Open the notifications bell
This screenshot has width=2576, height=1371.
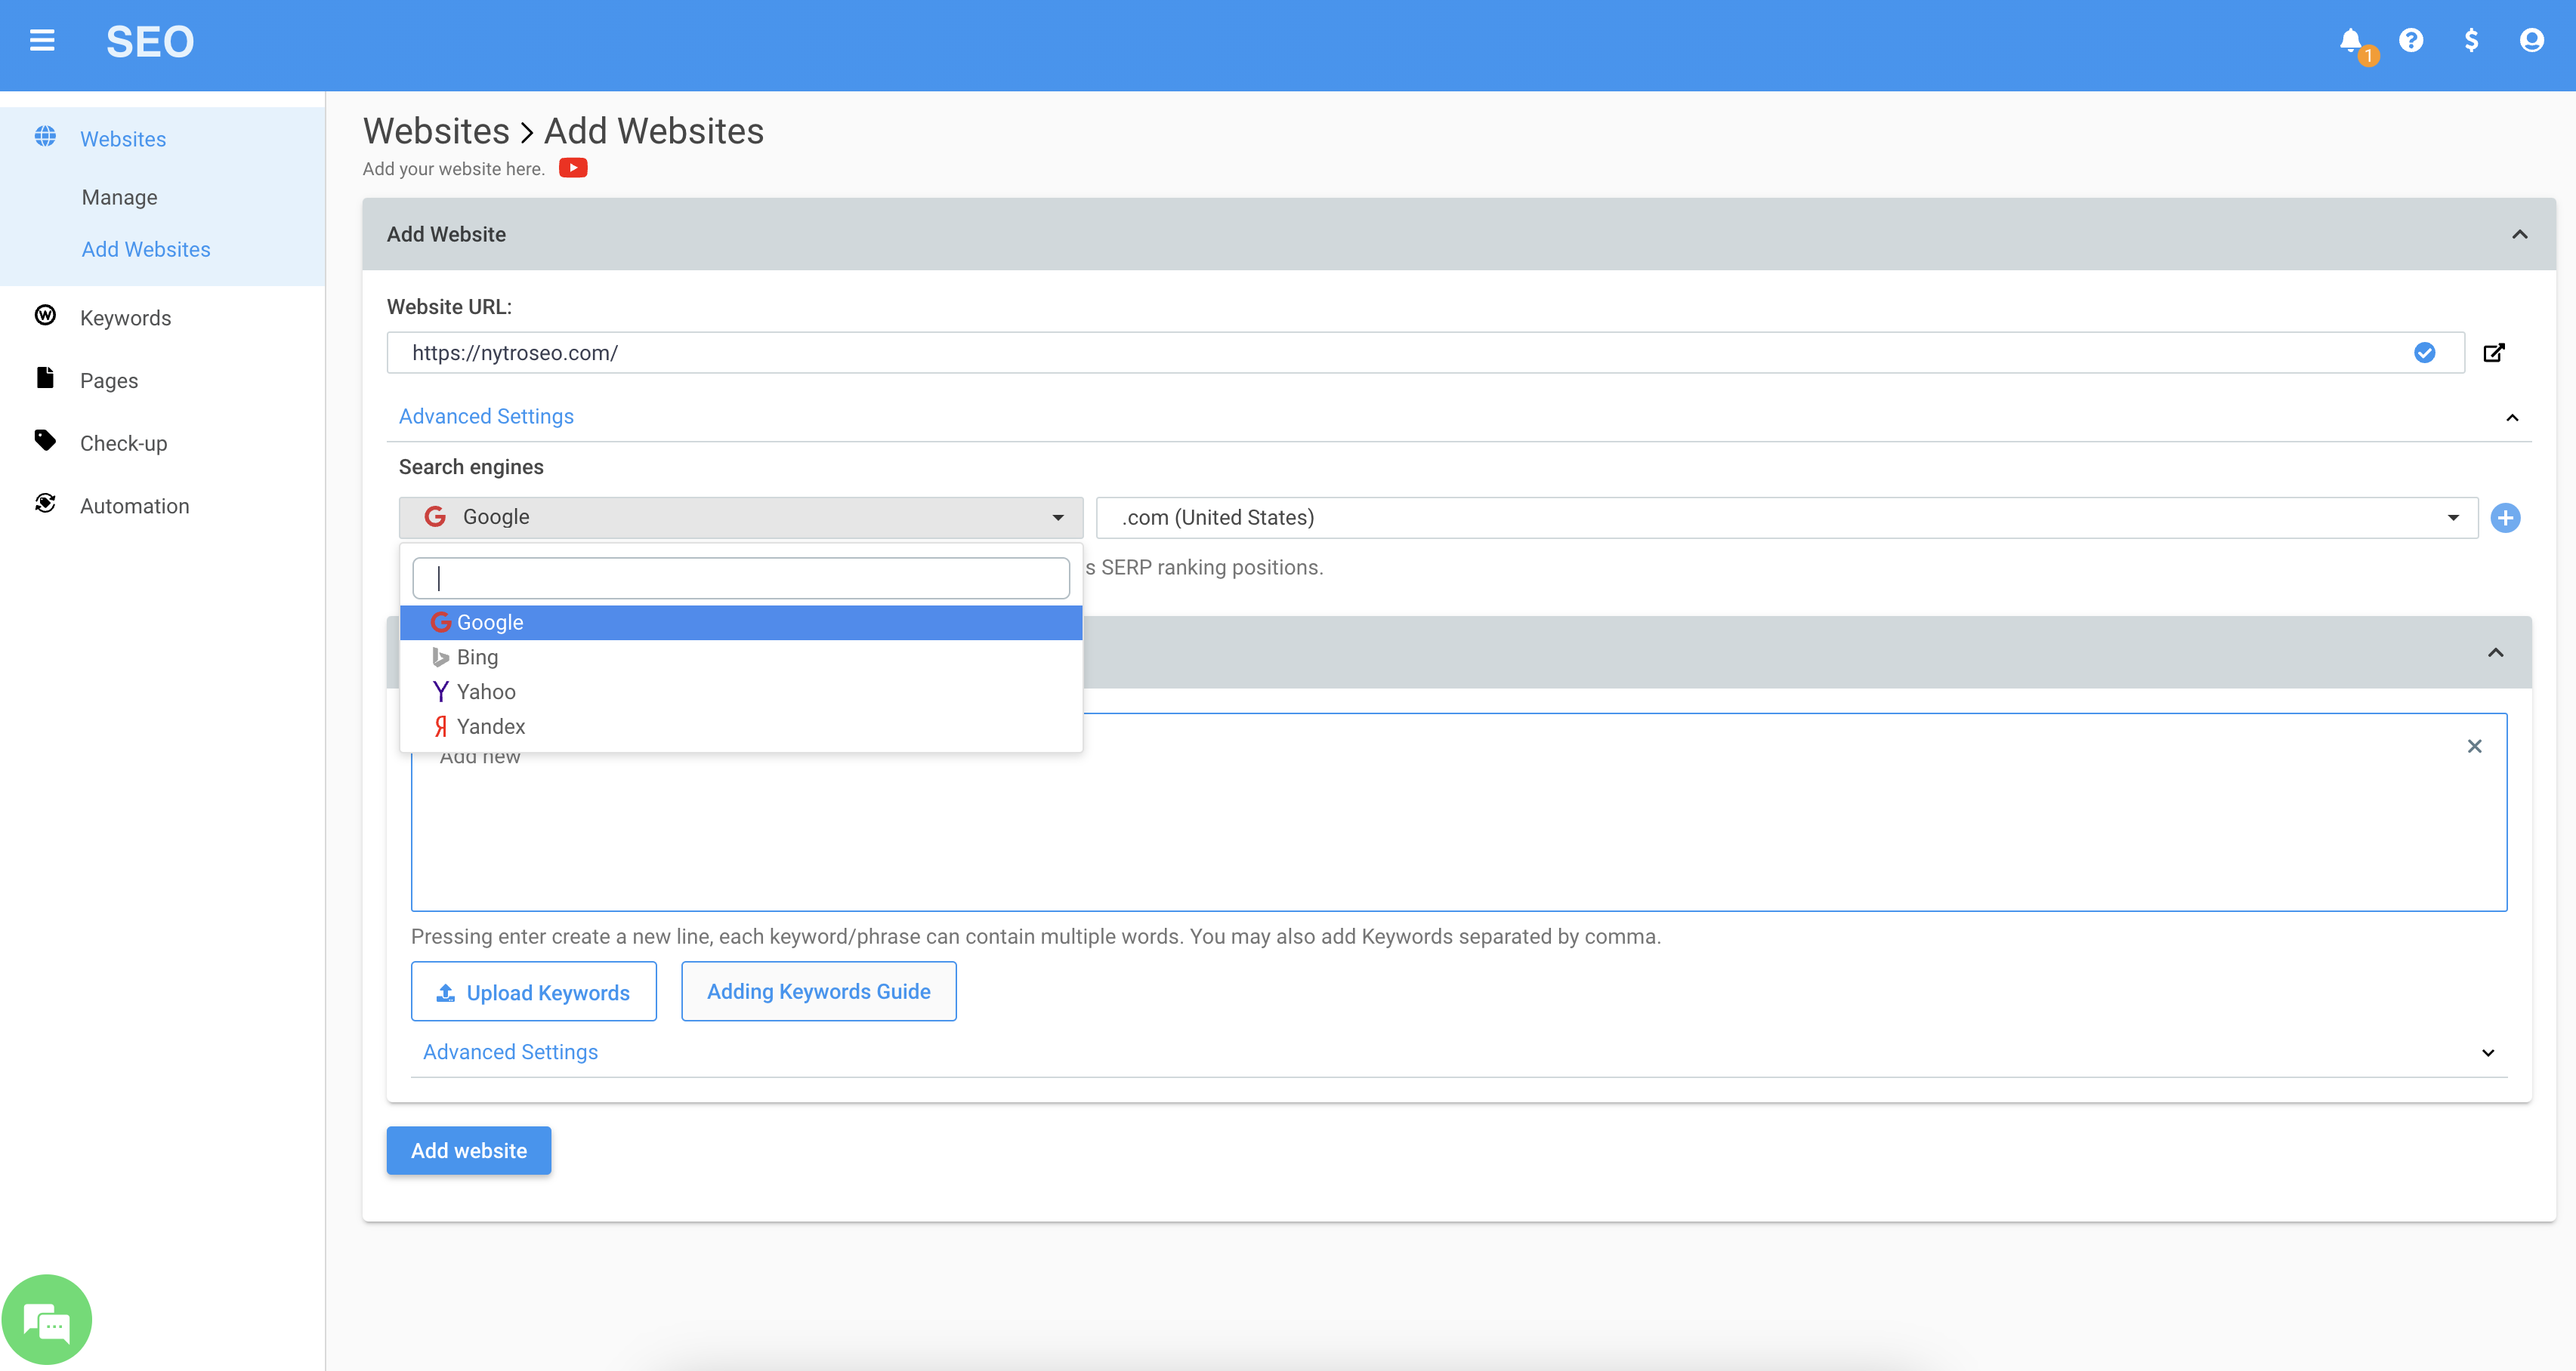pyautogui.click(x=2351, y=41)
